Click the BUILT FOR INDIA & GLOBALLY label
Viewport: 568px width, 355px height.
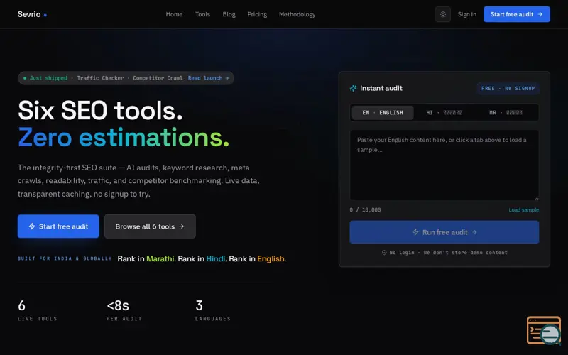(x=65, y=258)
